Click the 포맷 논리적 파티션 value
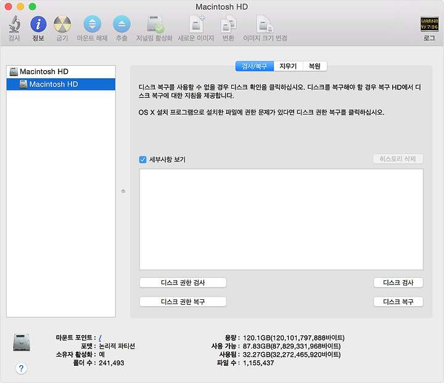444x383 pixels. coord(117,346)
